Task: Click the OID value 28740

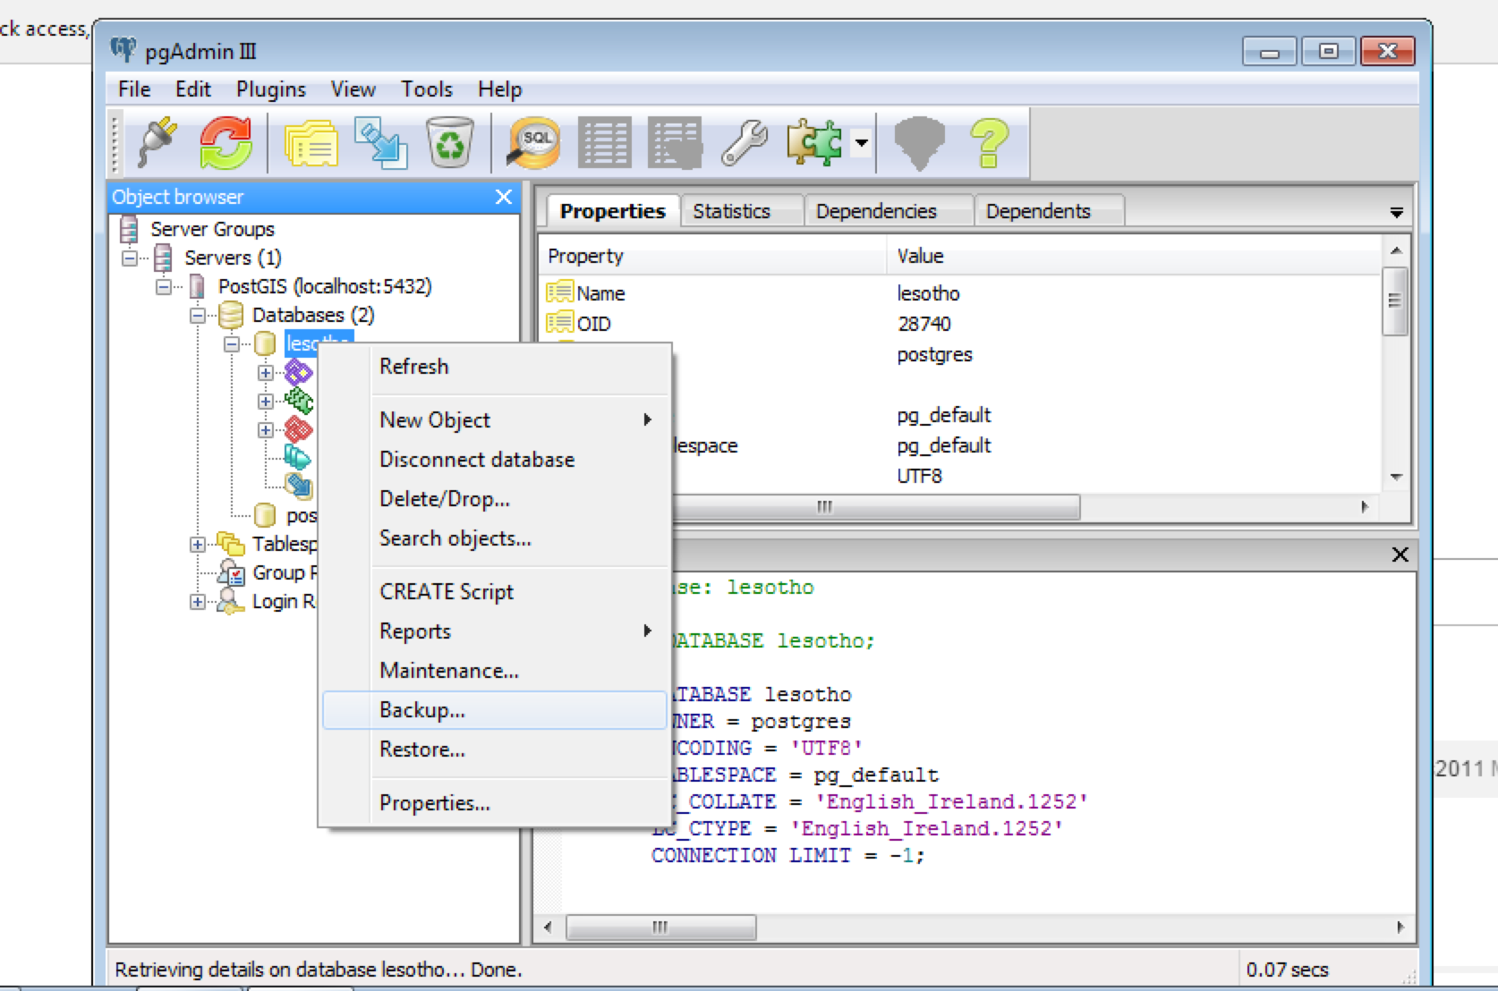Action: [924, 324]
